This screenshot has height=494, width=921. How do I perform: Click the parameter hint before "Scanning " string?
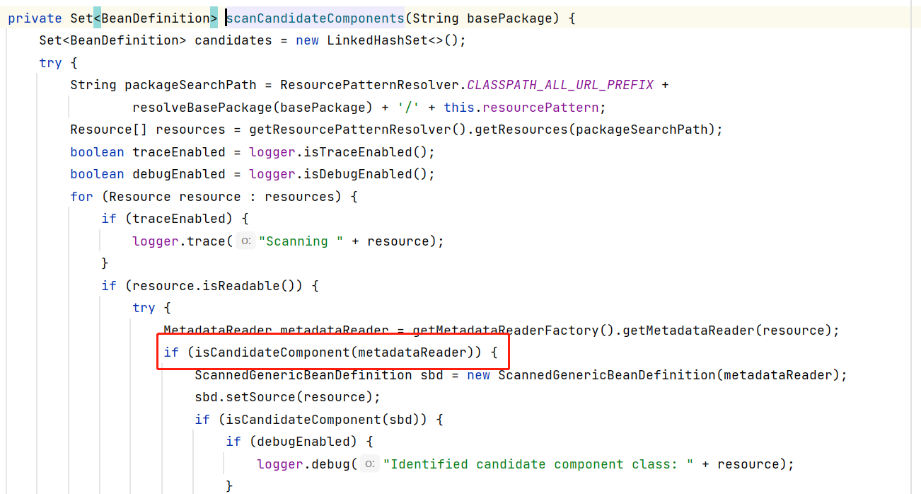[245, 241]
